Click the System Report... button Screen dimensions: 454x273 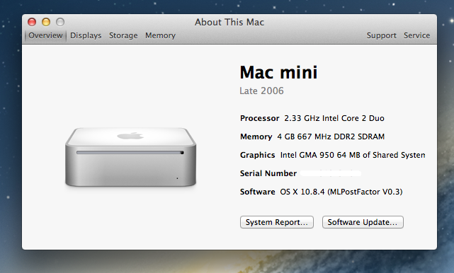pos(277,222)
